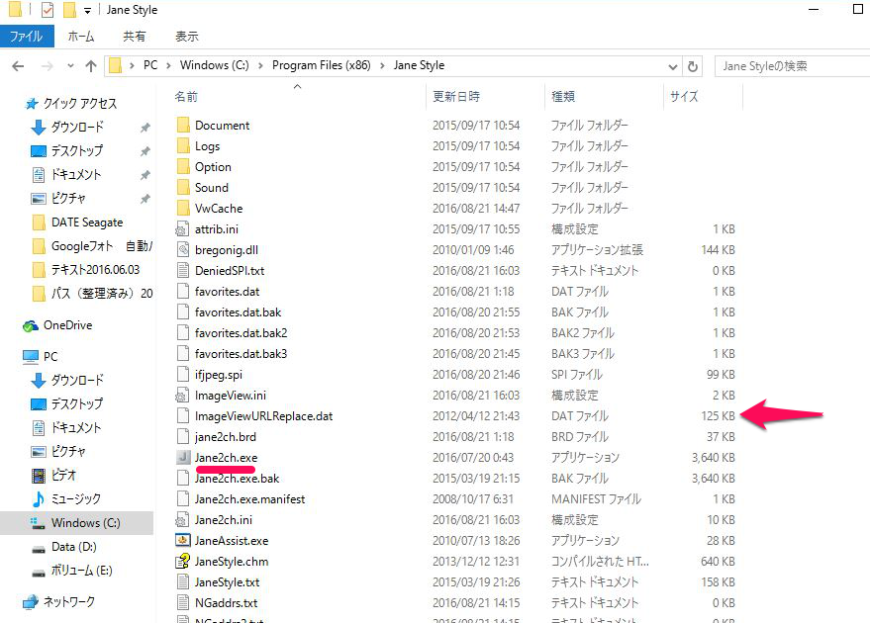Click the Jane2ch.ini file icon
870x623 pixels.
click(x=182, y=520)
